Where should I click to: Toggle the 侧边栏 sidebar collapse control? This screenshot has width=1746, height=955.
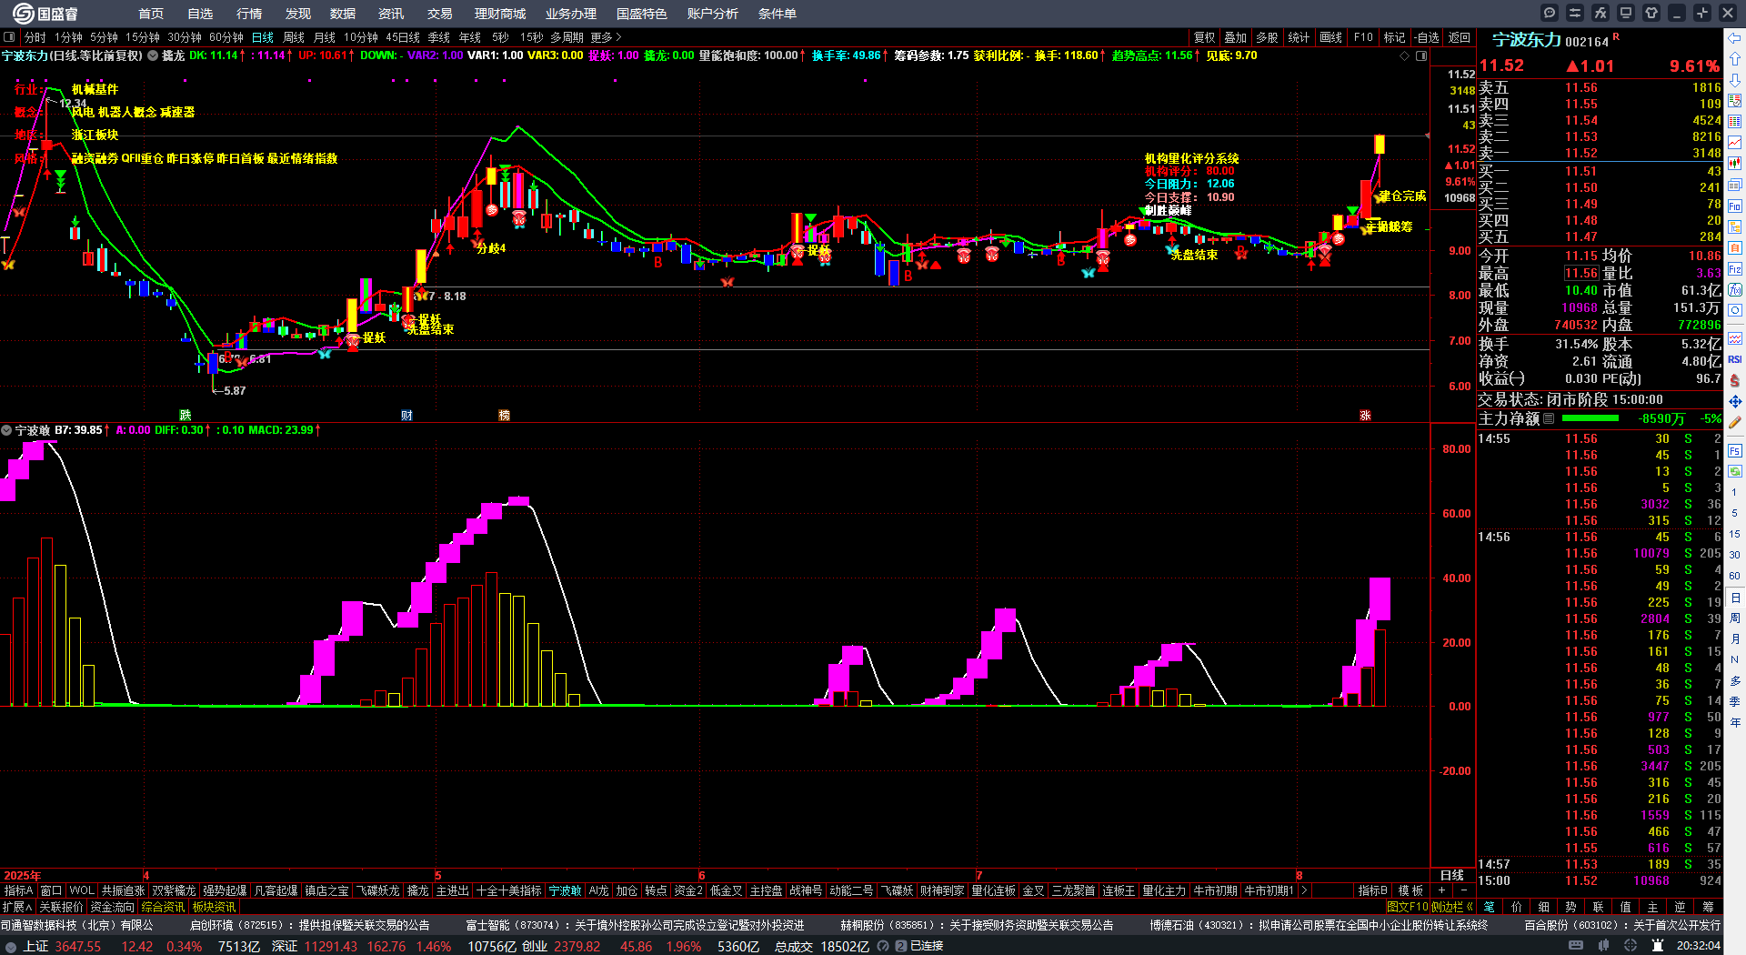(1452, 907)
